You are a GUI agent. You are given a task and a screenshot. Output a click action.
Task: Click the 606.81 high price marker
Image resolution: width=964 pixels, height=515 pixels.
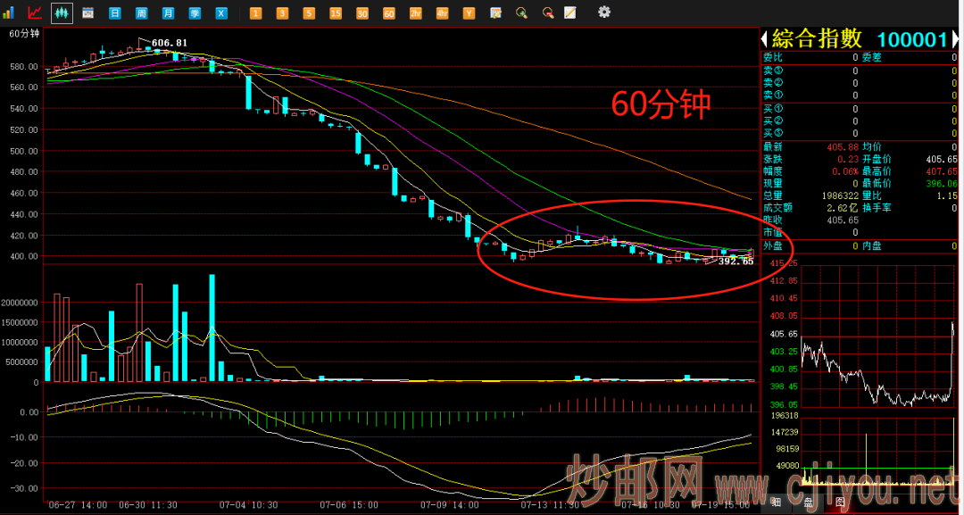(x=169, y=43)
